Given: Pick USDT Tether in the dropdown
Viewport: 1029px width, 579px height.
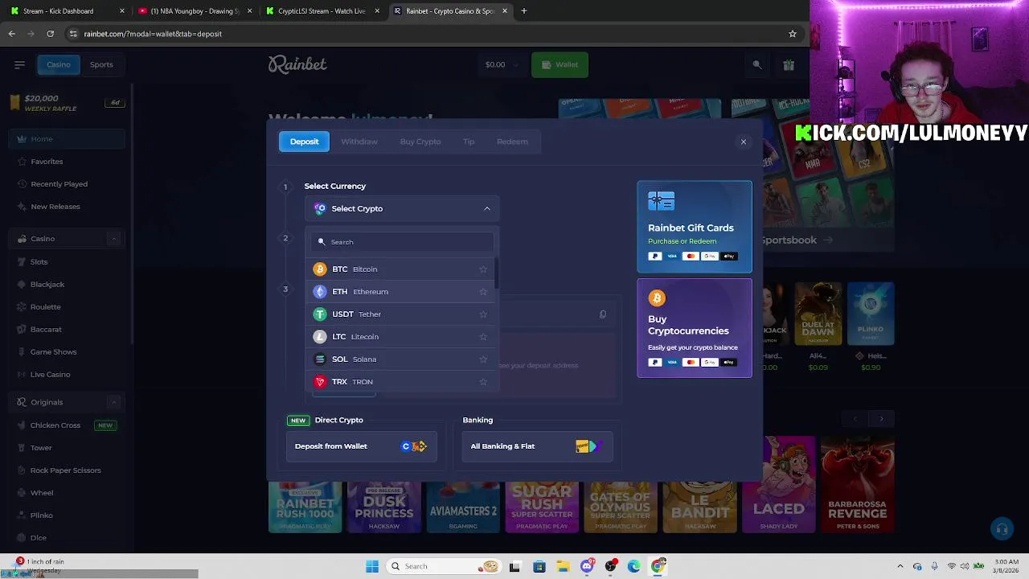Looking at the screenshot, I should 401,314.
